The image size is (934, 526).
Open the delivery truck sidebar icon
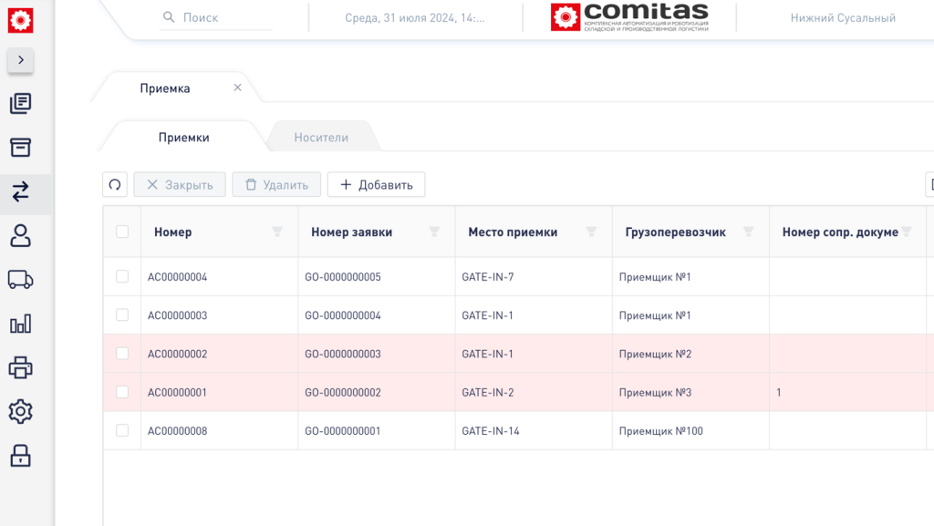(x=20, y=280)
